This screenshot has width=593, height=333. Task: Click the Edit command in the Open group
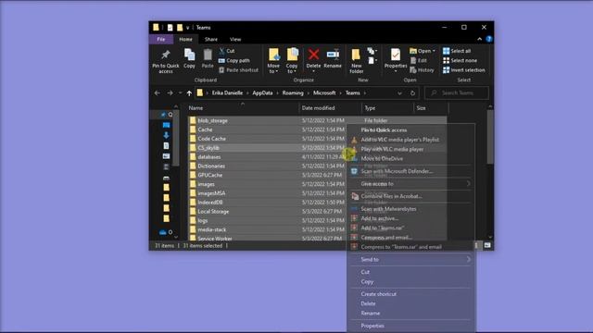click(418, 60)
